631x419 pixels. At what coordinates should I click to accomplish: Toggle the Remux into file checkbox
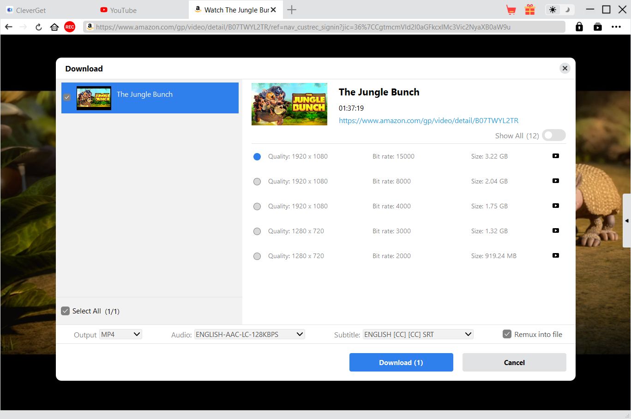(507, 334)
